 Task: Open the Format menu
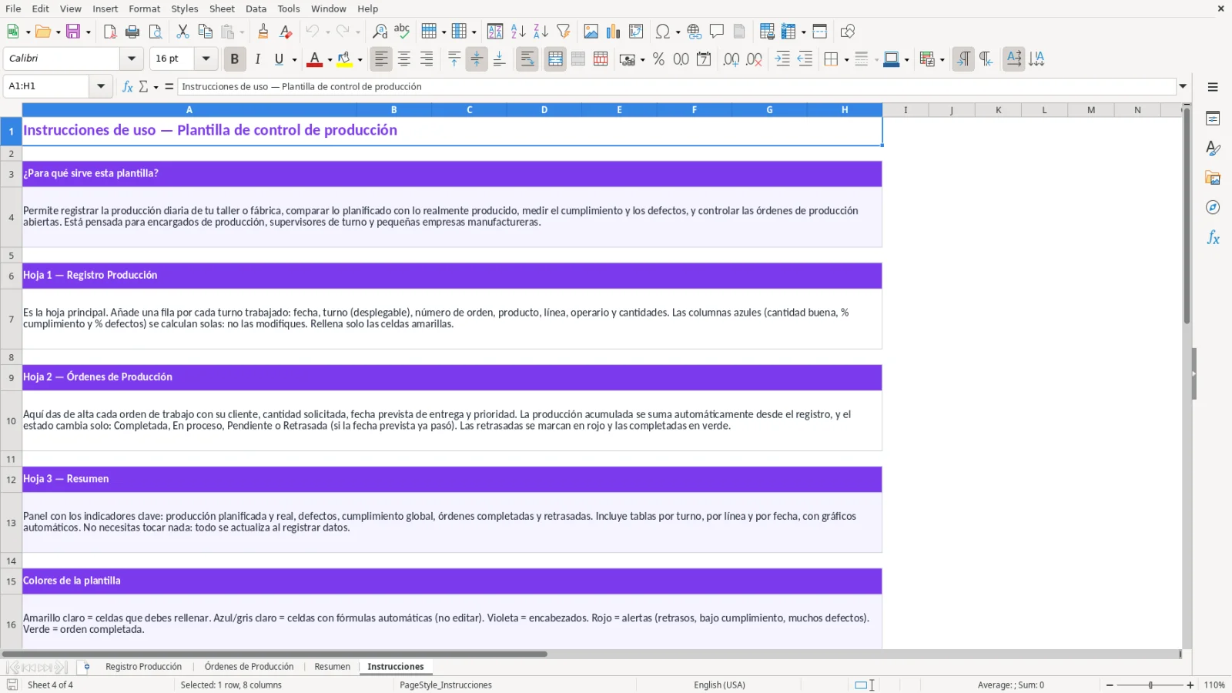point(145,8)
